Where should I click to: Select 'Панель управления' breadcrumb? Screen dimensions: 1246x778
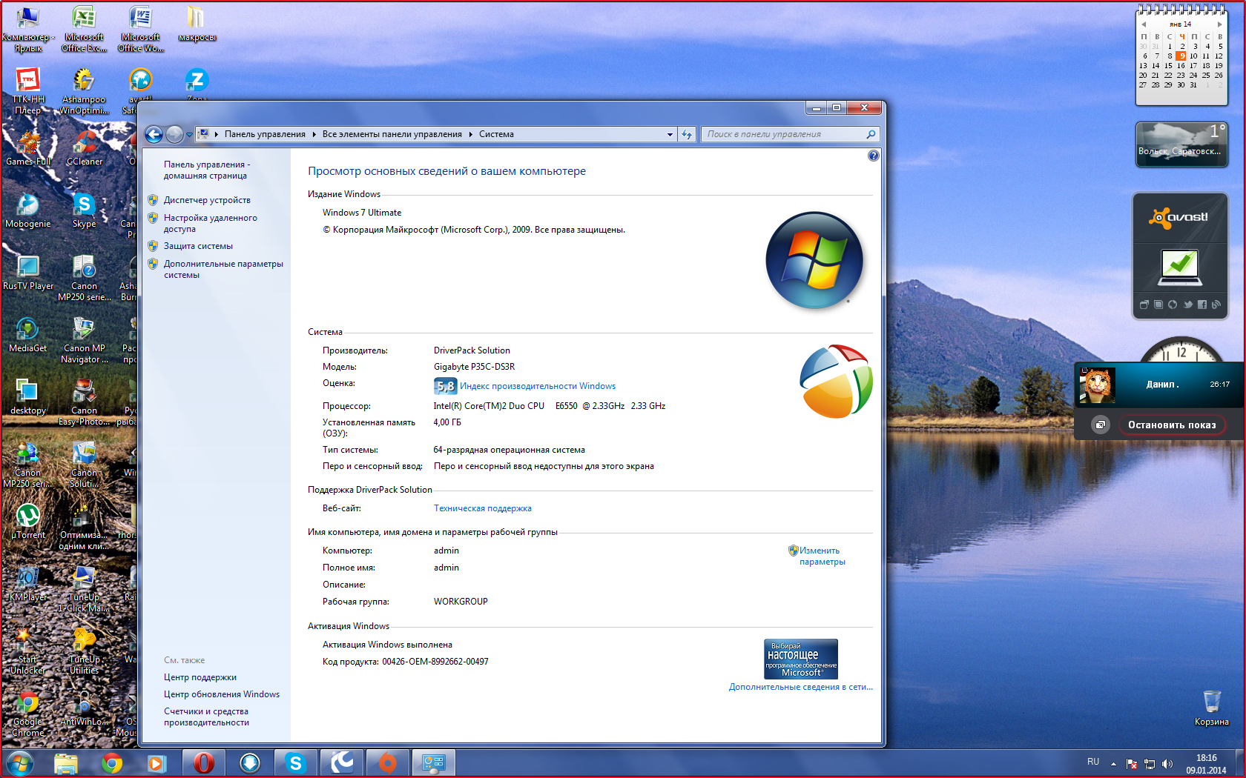265,134
